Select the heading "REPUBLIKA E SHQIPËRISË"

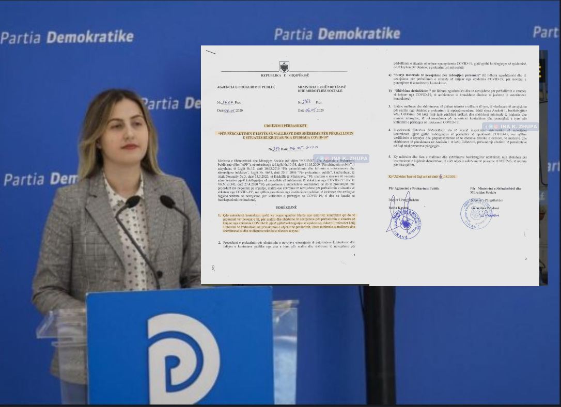[285, 75]
